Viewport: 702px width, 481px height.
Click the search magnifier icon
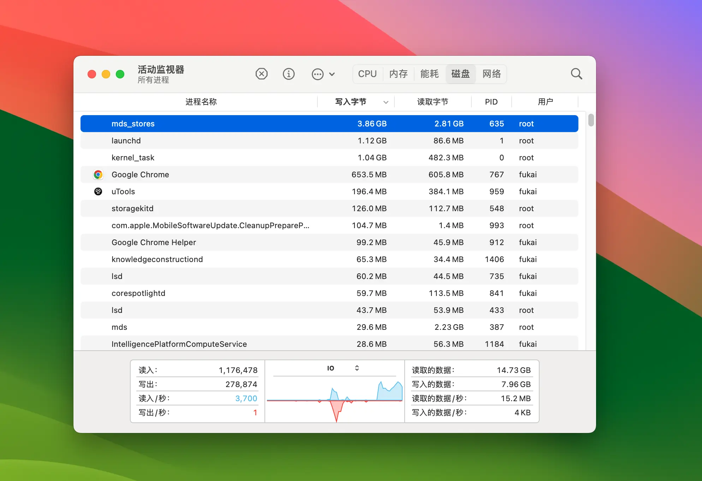click(576, 73)
